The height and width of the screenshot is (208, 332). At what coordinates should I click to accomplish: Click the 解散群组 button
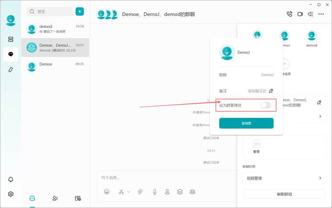(284, 194)
